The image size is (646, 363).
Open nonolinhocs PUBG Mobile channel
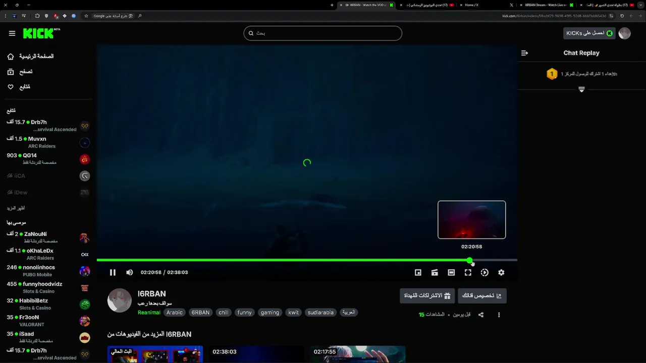[48, 271]
